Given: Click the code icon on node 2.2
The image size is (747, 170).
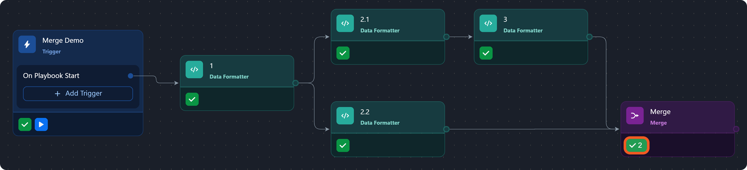Looking at the screenshot, I should [345, 116].
